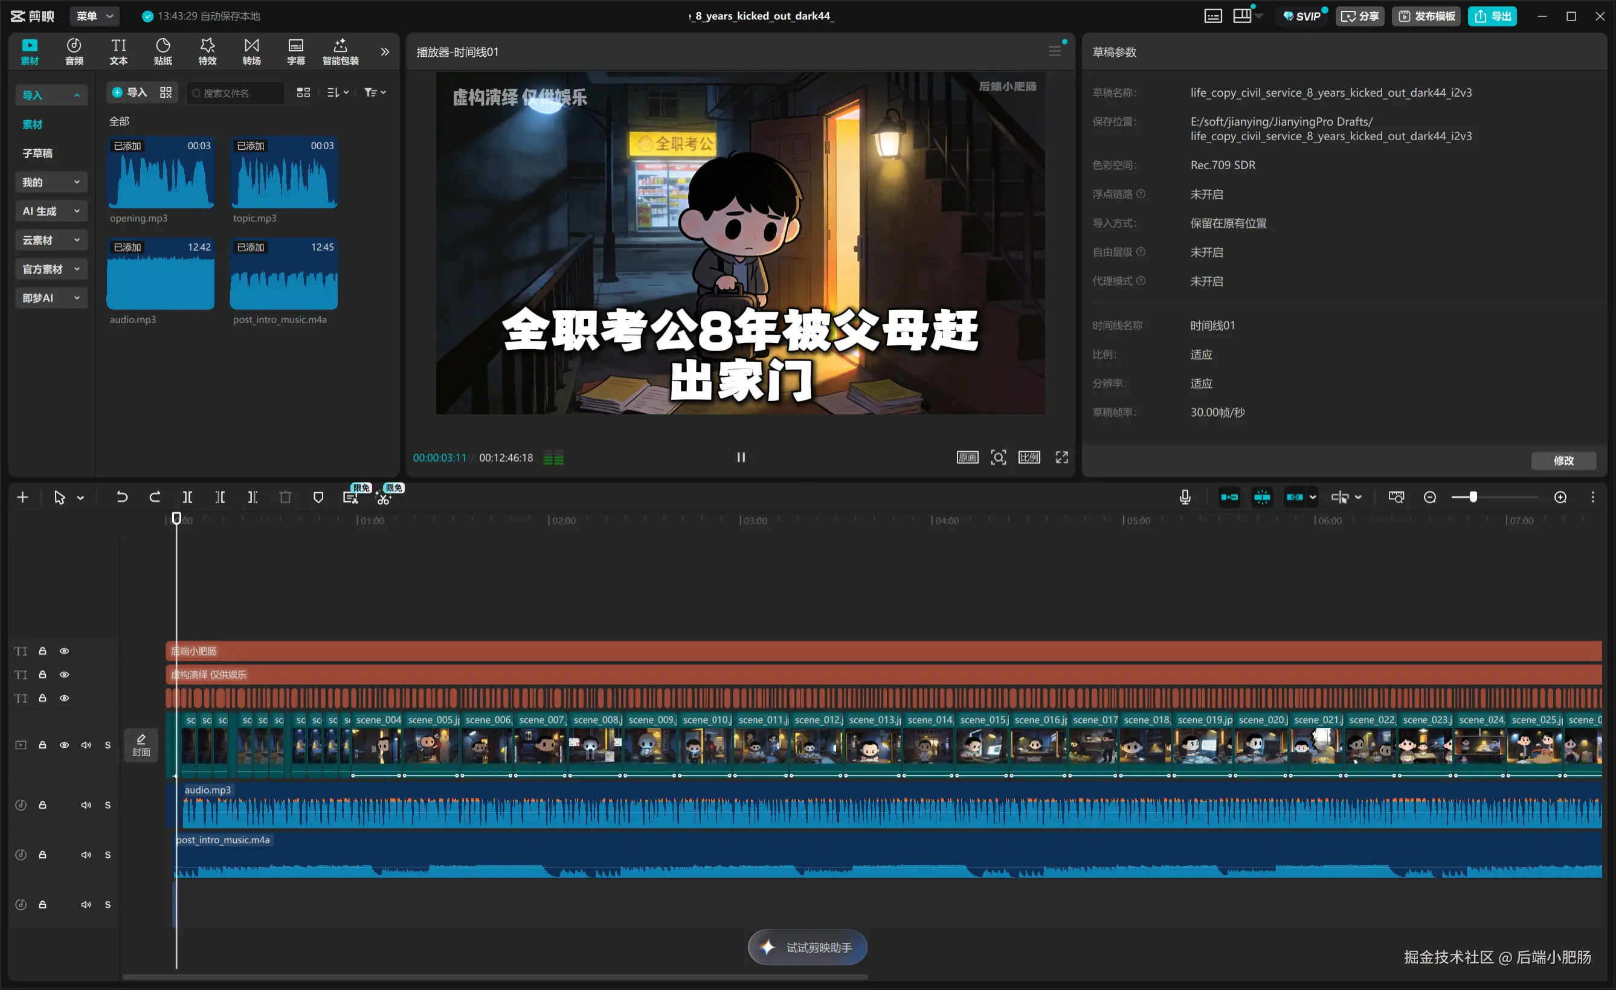The width and height of the screenshot is (1616, 990).
Task: Click the 分享 share button
Action: coord(1360,16)
